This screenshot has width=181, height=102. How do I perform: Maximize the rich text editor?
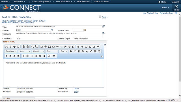(7, 46)
